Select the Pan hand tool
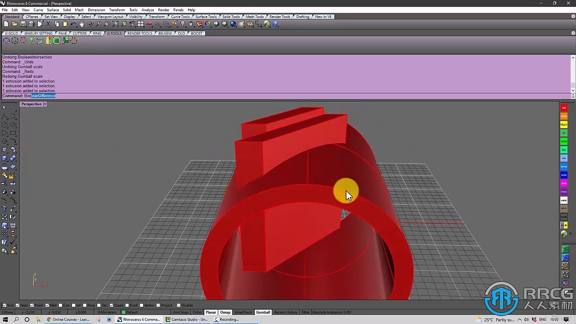 (81, 24)
